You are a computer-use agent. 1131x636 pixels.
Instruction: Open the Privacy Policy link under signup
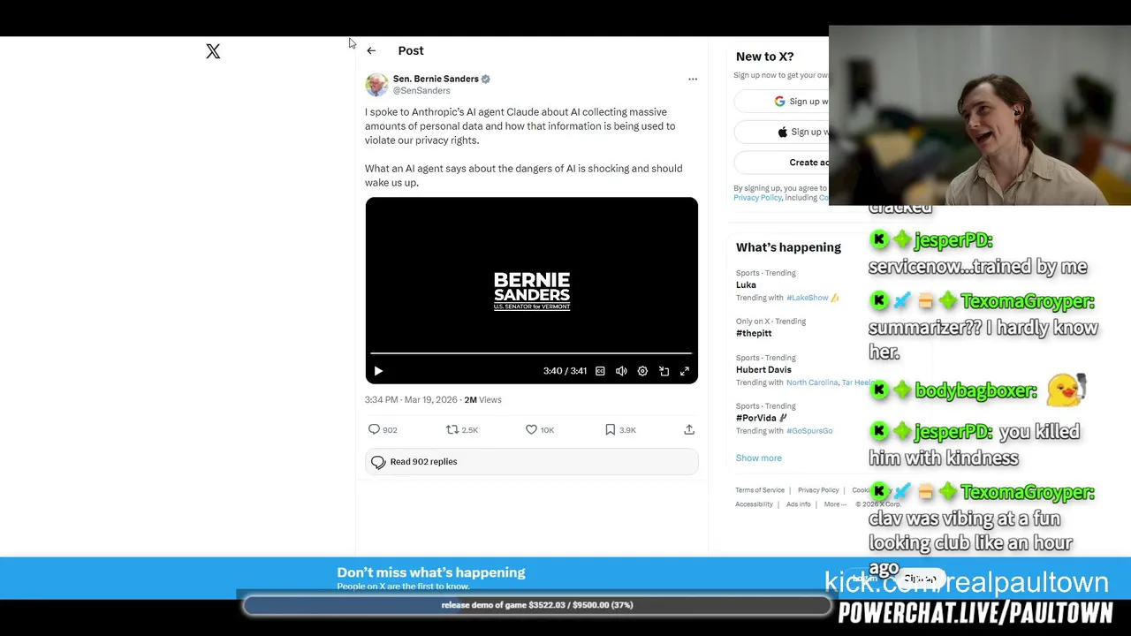(757, 198)
